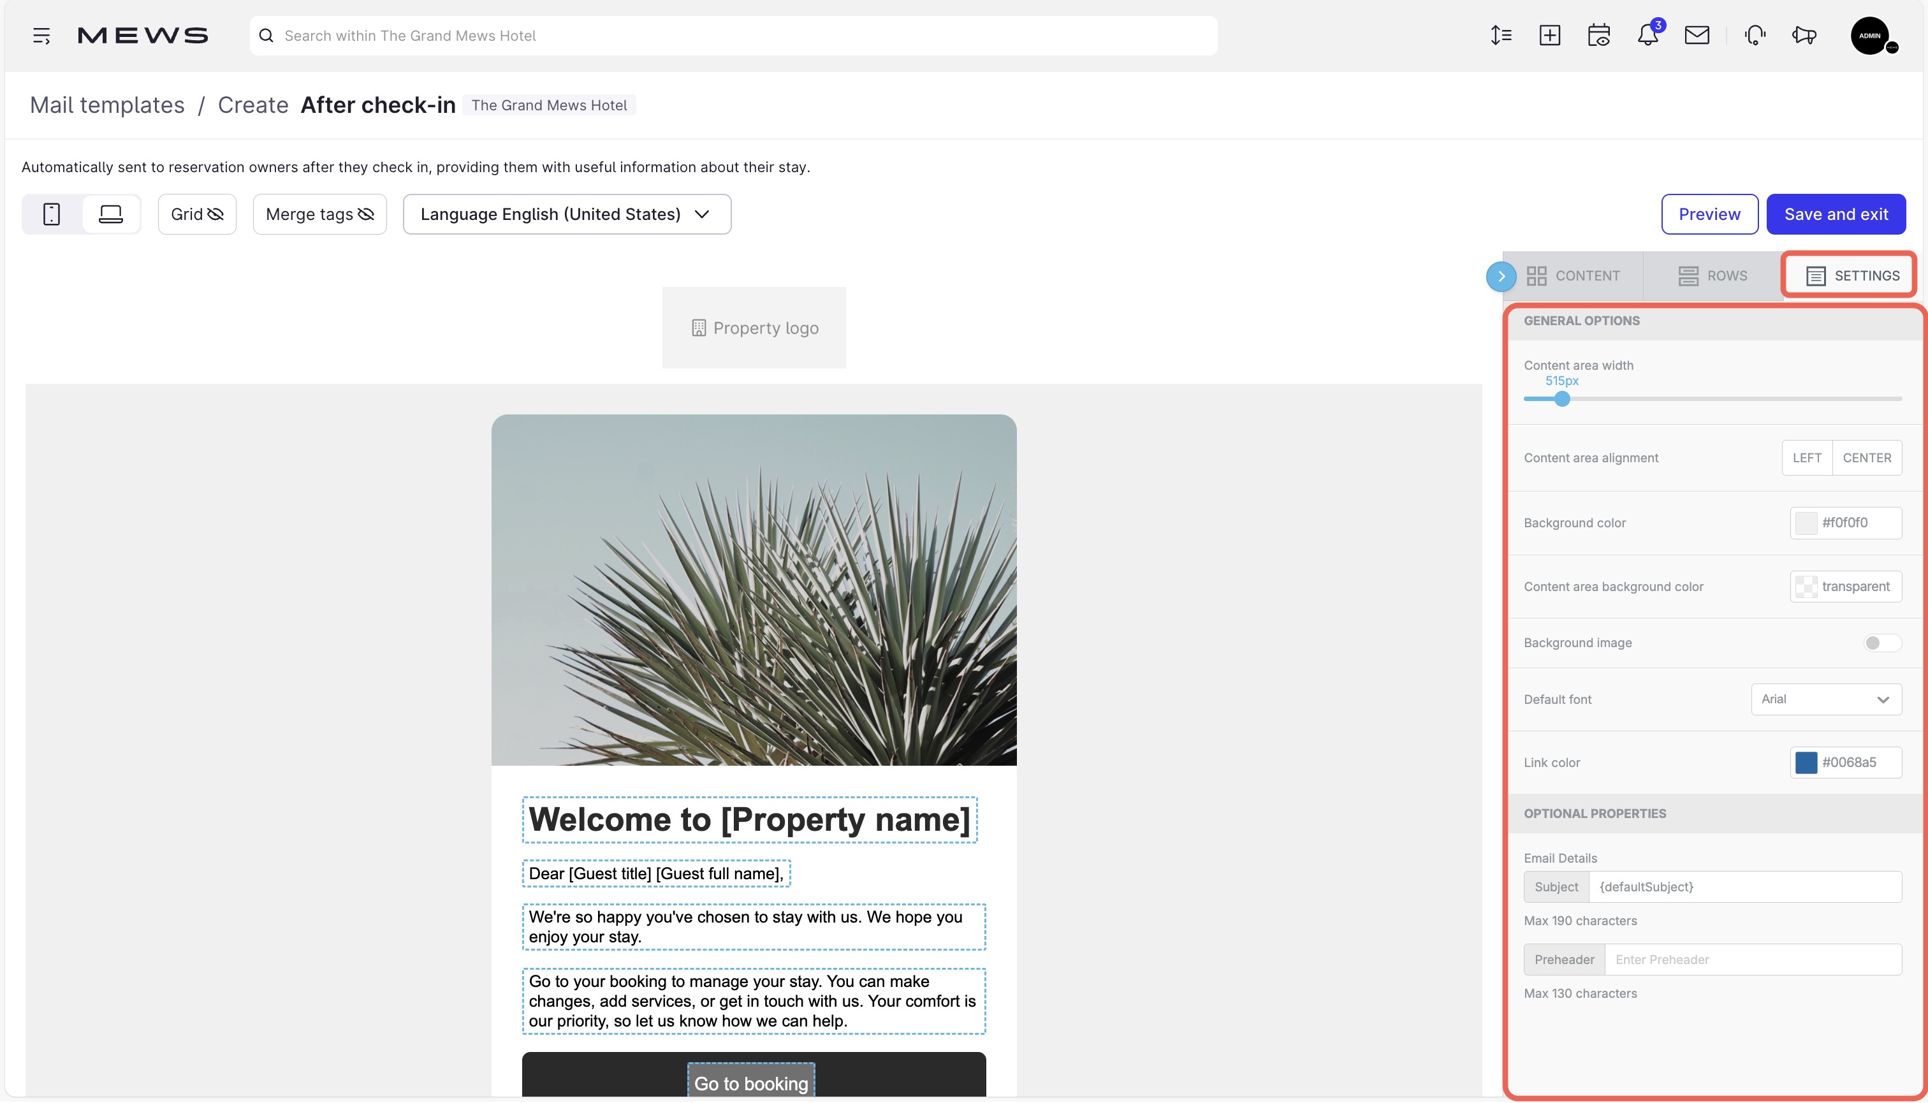This screenshot has height=1103, width=1928.
Task: Switch to desktop laptop preview
Action: [110, 214]
